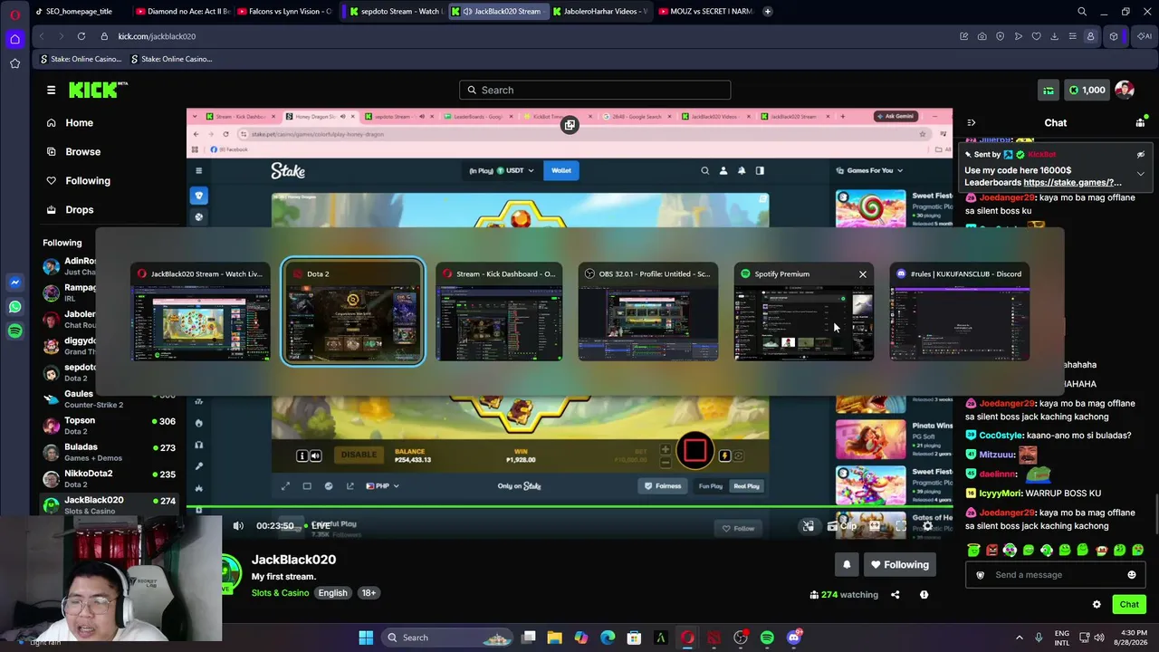
Task: Toggle notification bell for JackBlack020
Action: click(x=847, y=564)
